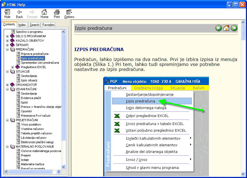Select Spremembe cen predračuna topic
The height and width of the screenshot is (178, 247).
tap(40, 63)
